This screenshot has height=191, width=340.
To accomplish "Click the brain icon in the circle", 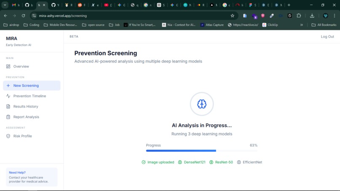I will pos(202,104).
